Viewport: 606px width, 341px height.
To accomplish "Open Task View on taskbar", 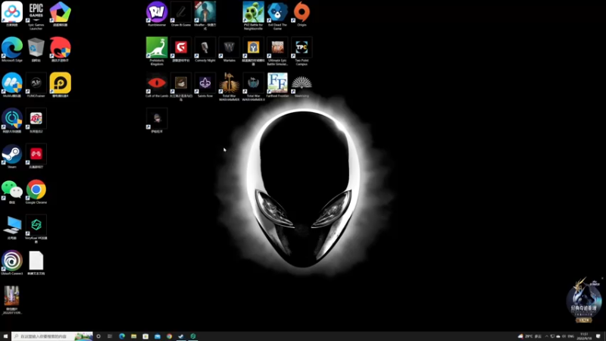I will coord(110,336).
